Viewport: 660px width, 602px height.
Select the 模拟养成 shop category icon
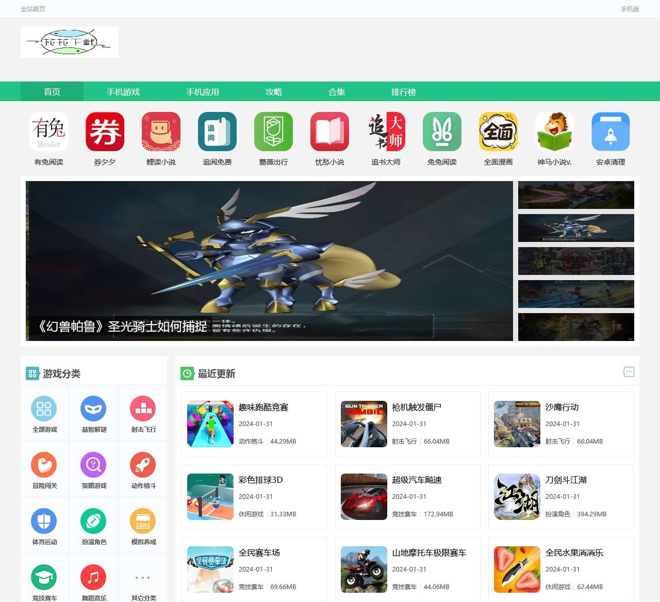pos(143,521)
